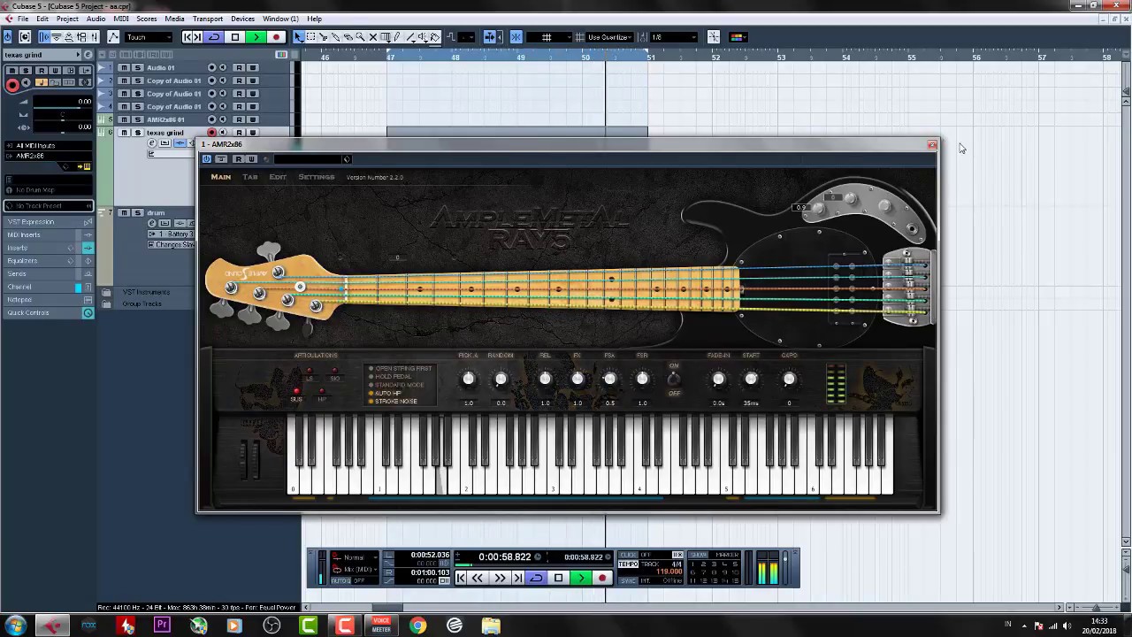
Task: Open Windows Start menu
Action: (x=15, y=626)
